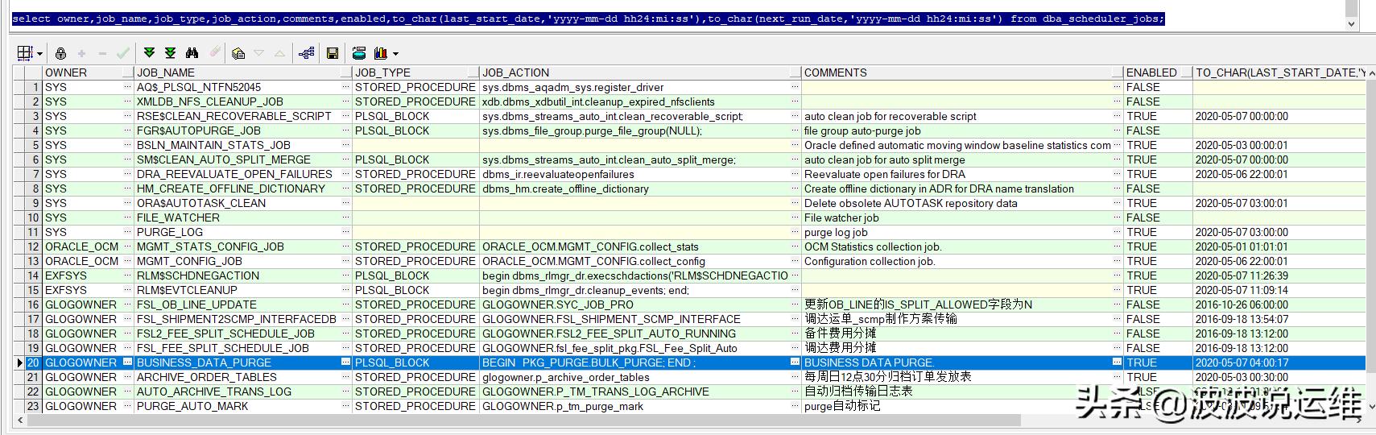
Task: Open the grid layout selector icon
Action: [x=25, y=53]
